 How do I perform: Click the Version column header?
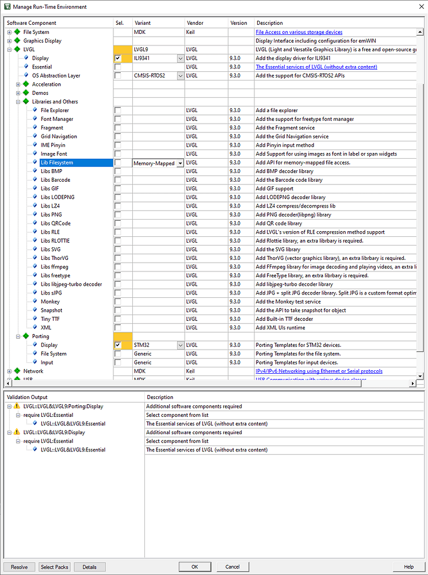(x=241, y=23)
